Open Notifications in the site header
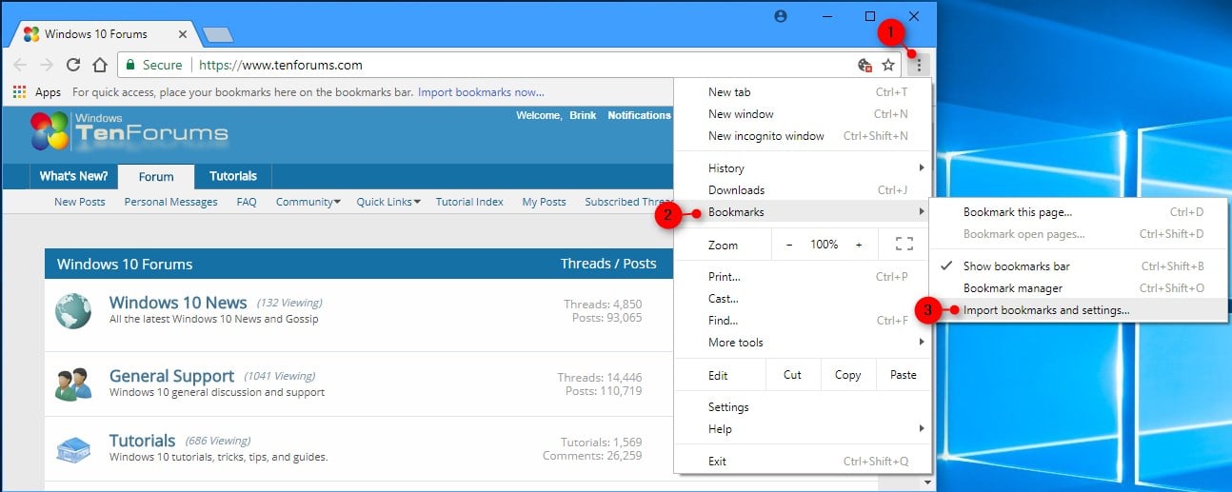1232x492 pixels. point(639,115)
